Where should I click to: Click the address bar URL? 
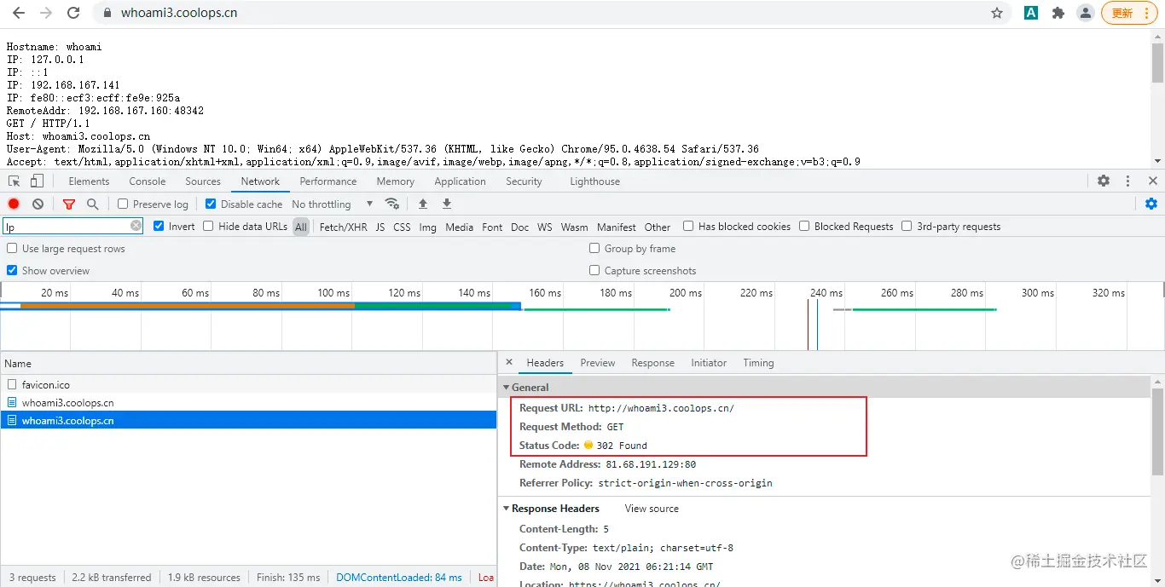click(179, 13)
